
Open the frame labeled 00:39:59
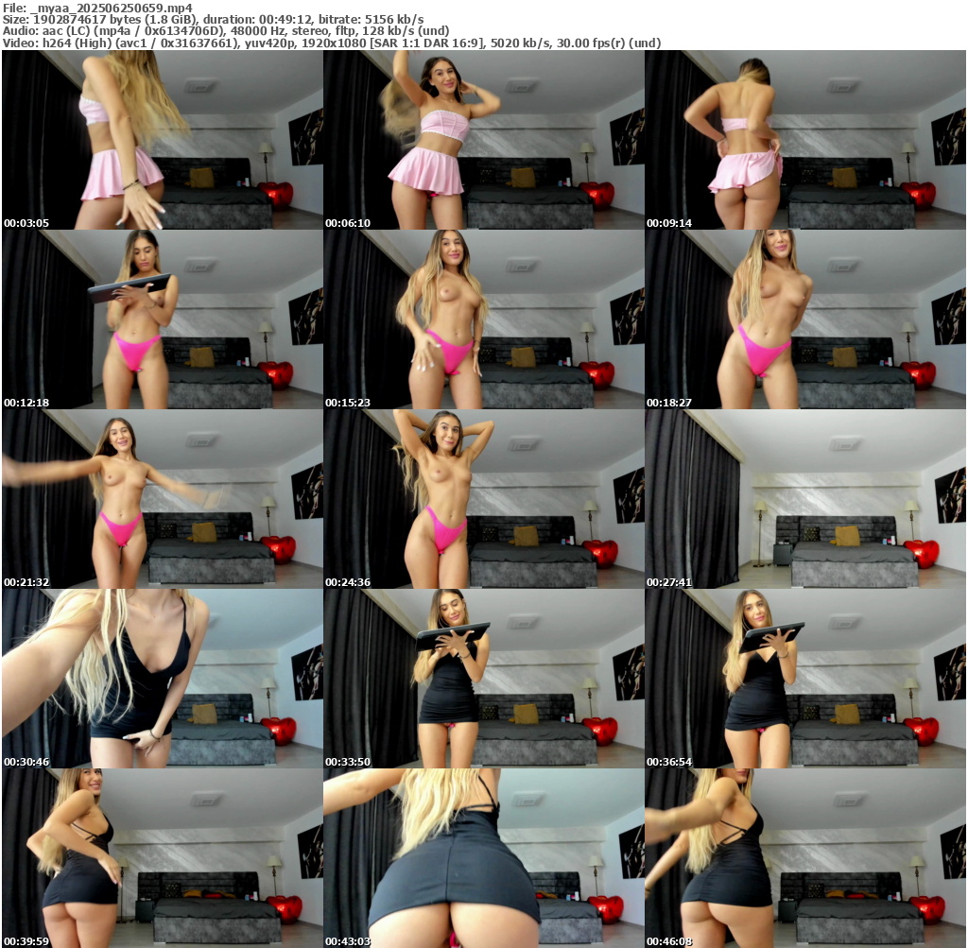pyautogui.click(x=163, y=858)
